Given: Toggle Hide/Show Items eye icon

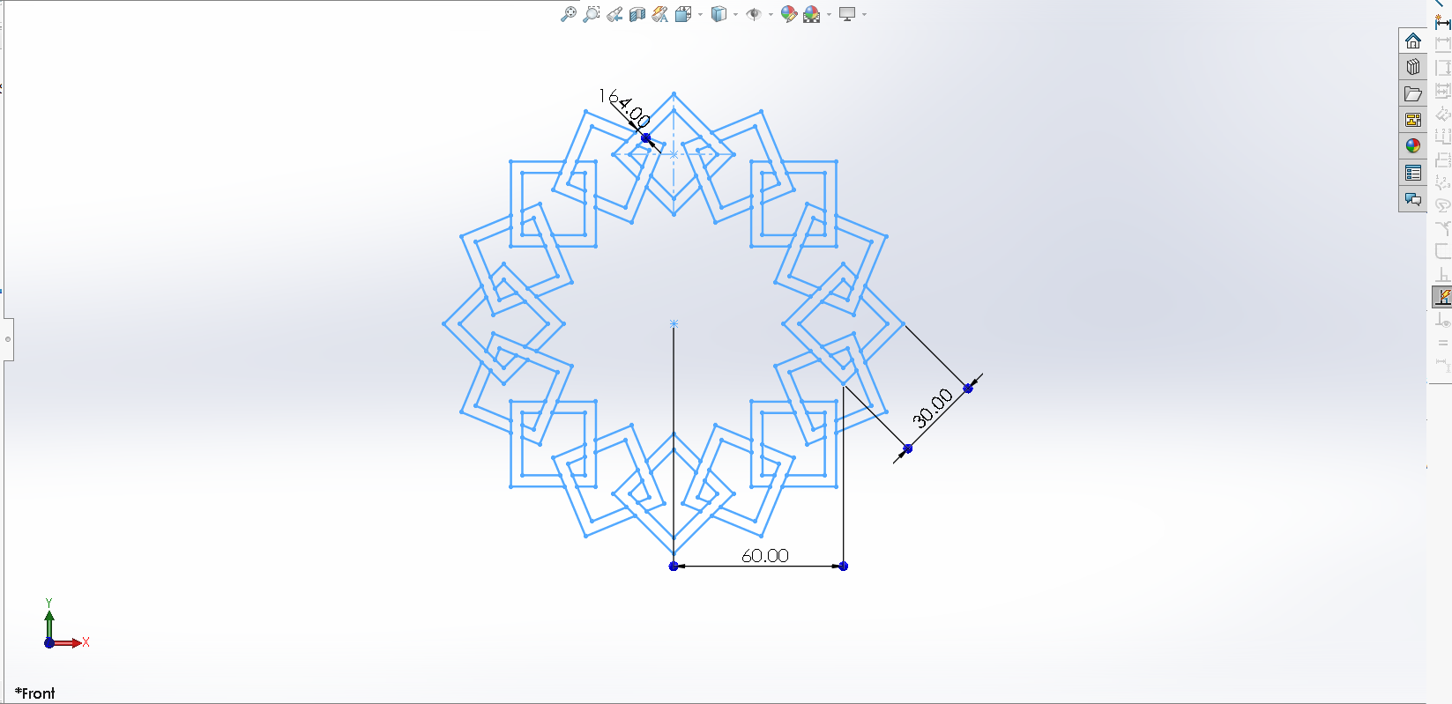Looking at the screenshot, I should 754,14.
